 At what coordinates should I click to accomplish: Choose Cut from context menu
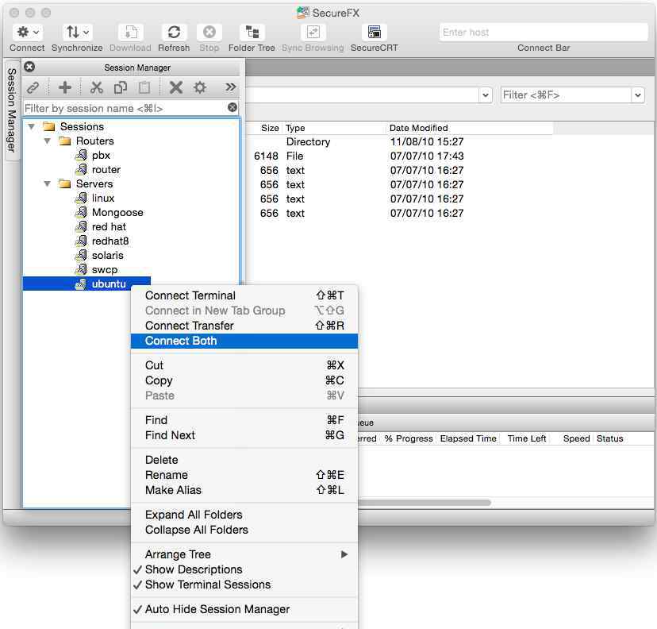click(x=244, y=365)
